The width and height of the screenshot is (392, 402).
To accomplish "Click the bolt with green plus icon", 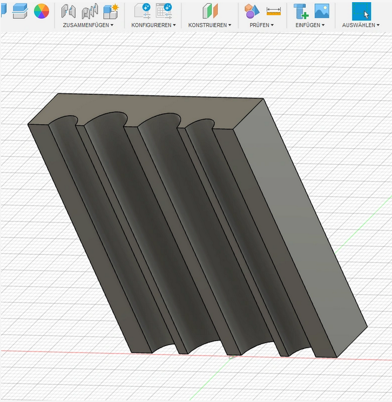I will coord(301,11).
